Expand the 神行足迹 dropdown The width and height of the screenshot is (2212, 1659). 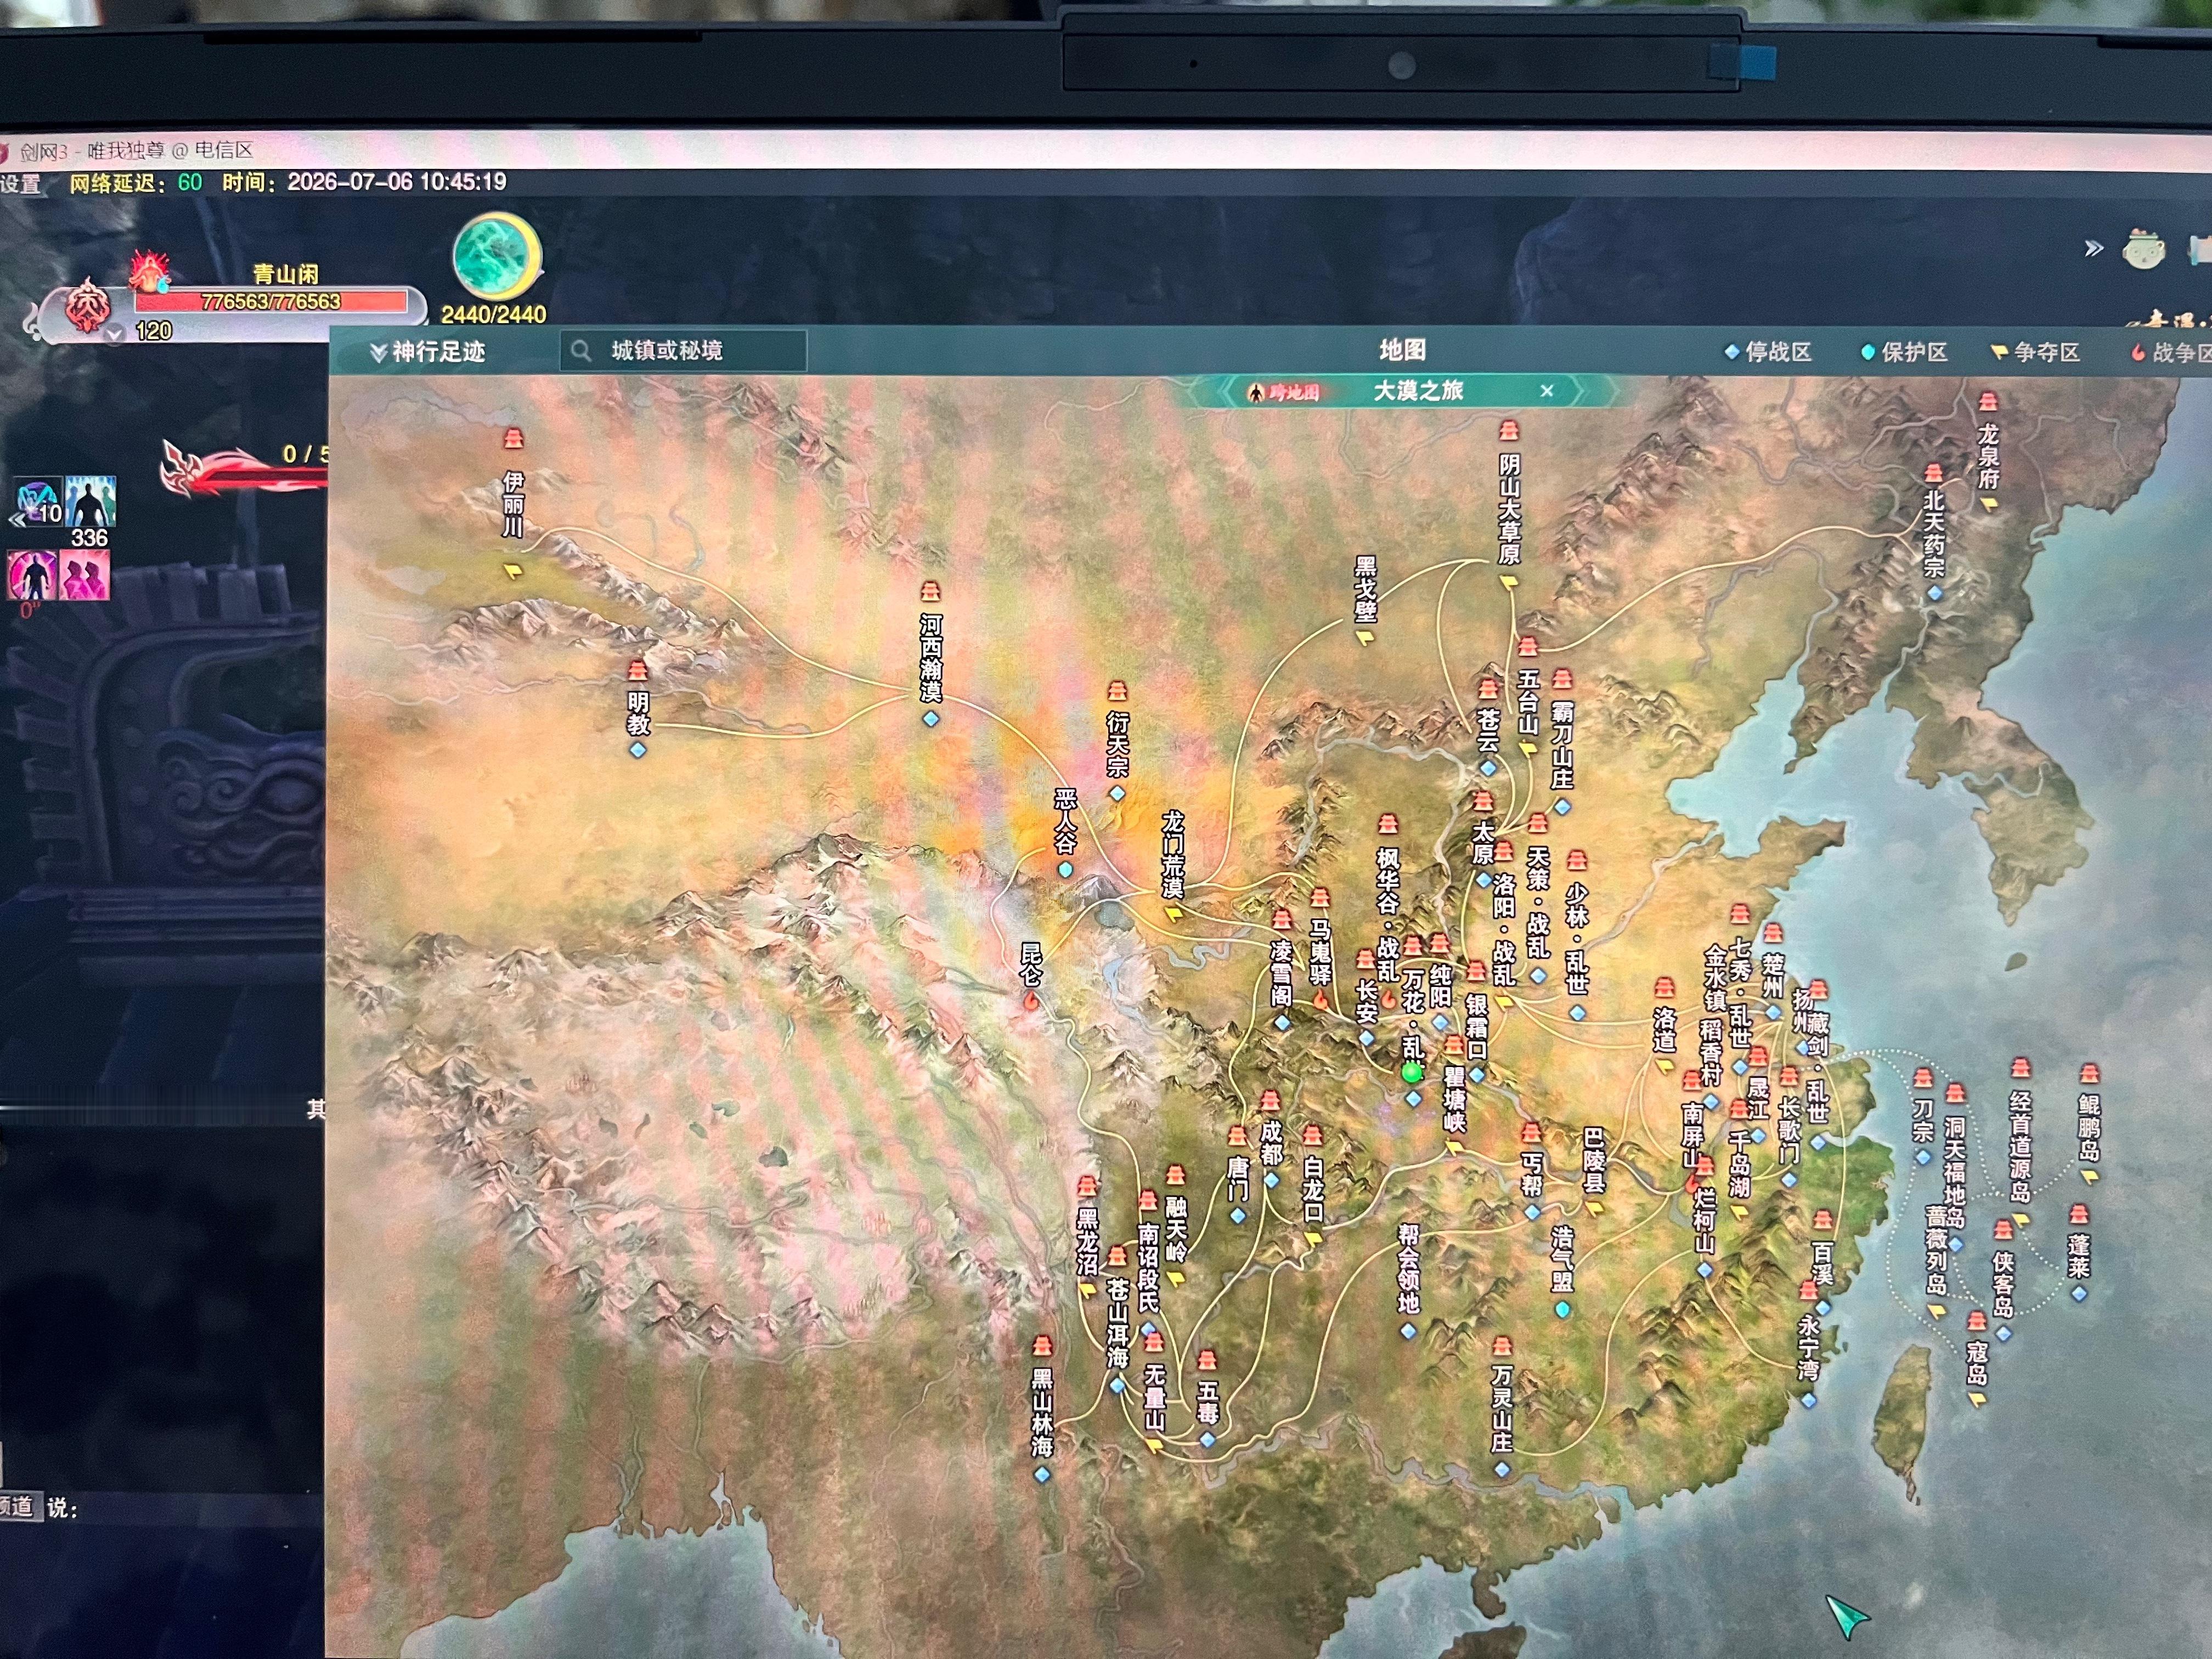(427, 352)
